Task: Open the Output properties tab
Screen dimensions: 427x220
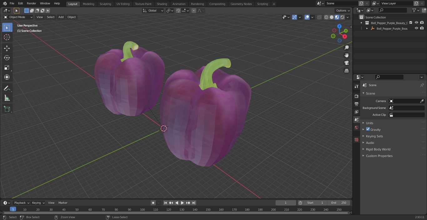Action: (356, 104)
